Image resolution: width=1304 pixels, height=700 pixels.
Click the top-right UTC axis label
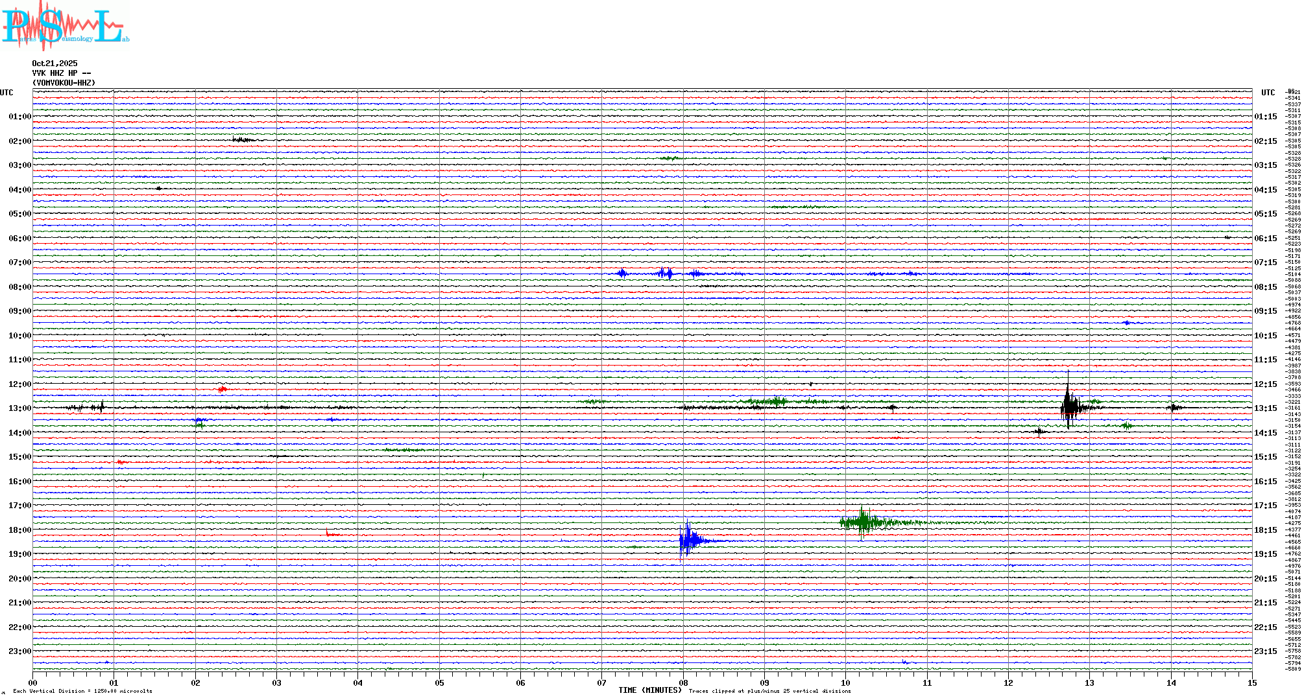(1268, 93)
